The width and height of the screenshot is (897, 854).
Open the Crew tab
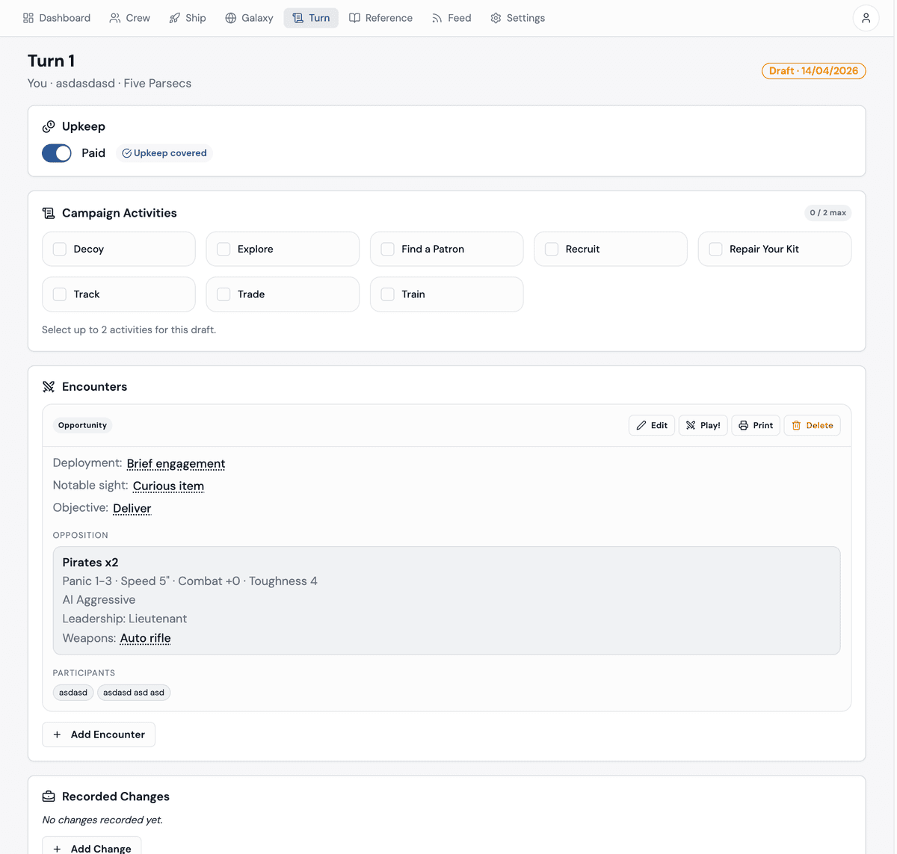tap(130, 18)
